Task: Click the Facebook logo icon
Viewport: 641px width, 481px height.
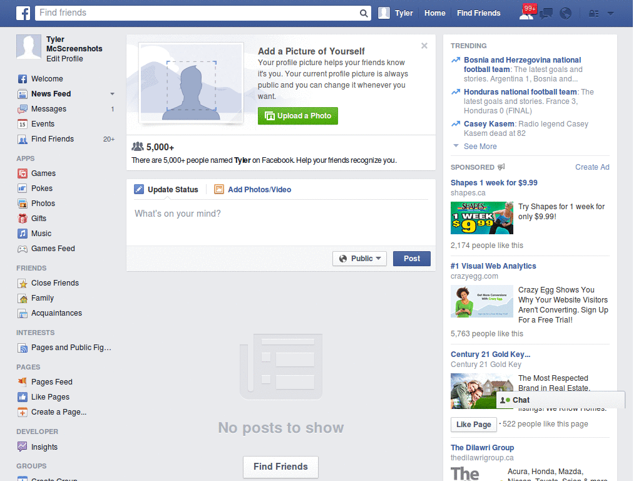Action: click(x=23, y=13)
